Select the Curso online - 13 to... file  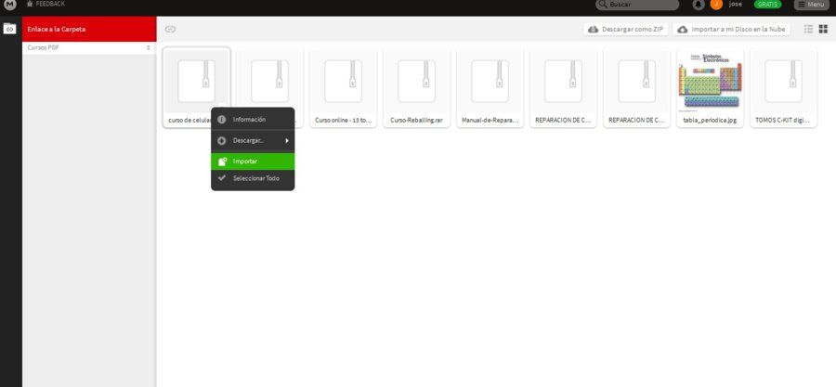click(344, 88)
